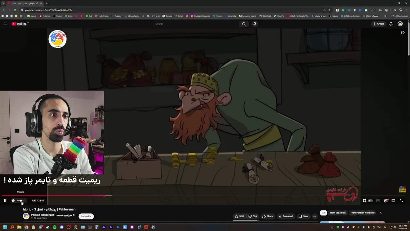The height and width of the screenshot is (231, 410).
Task: Open the Persian Wonderland channel name link
Action: (52, 215)
